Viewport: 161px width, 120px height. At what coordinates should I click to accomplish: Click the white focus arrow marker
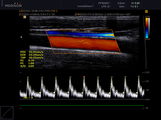click(21, 37)
